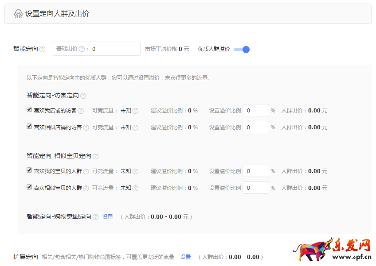Click the 智能定向-访客定向 help icon
376x266 pixels.
tap(83, 95)
